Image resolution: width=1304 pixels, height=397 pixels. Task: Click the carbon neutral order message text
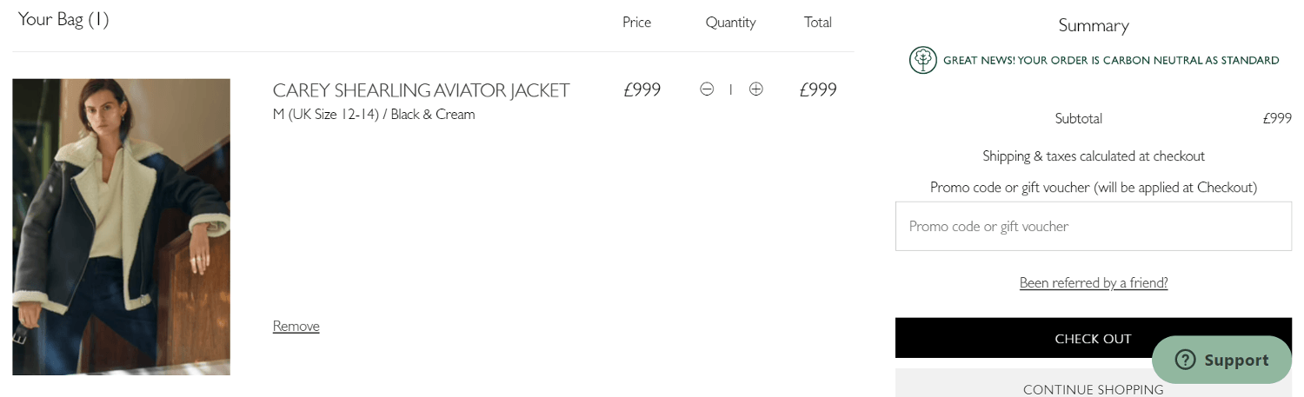[x=1111, y=61]
